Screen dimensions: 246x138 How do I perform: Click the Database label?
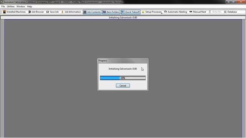[x=232, y=12]
